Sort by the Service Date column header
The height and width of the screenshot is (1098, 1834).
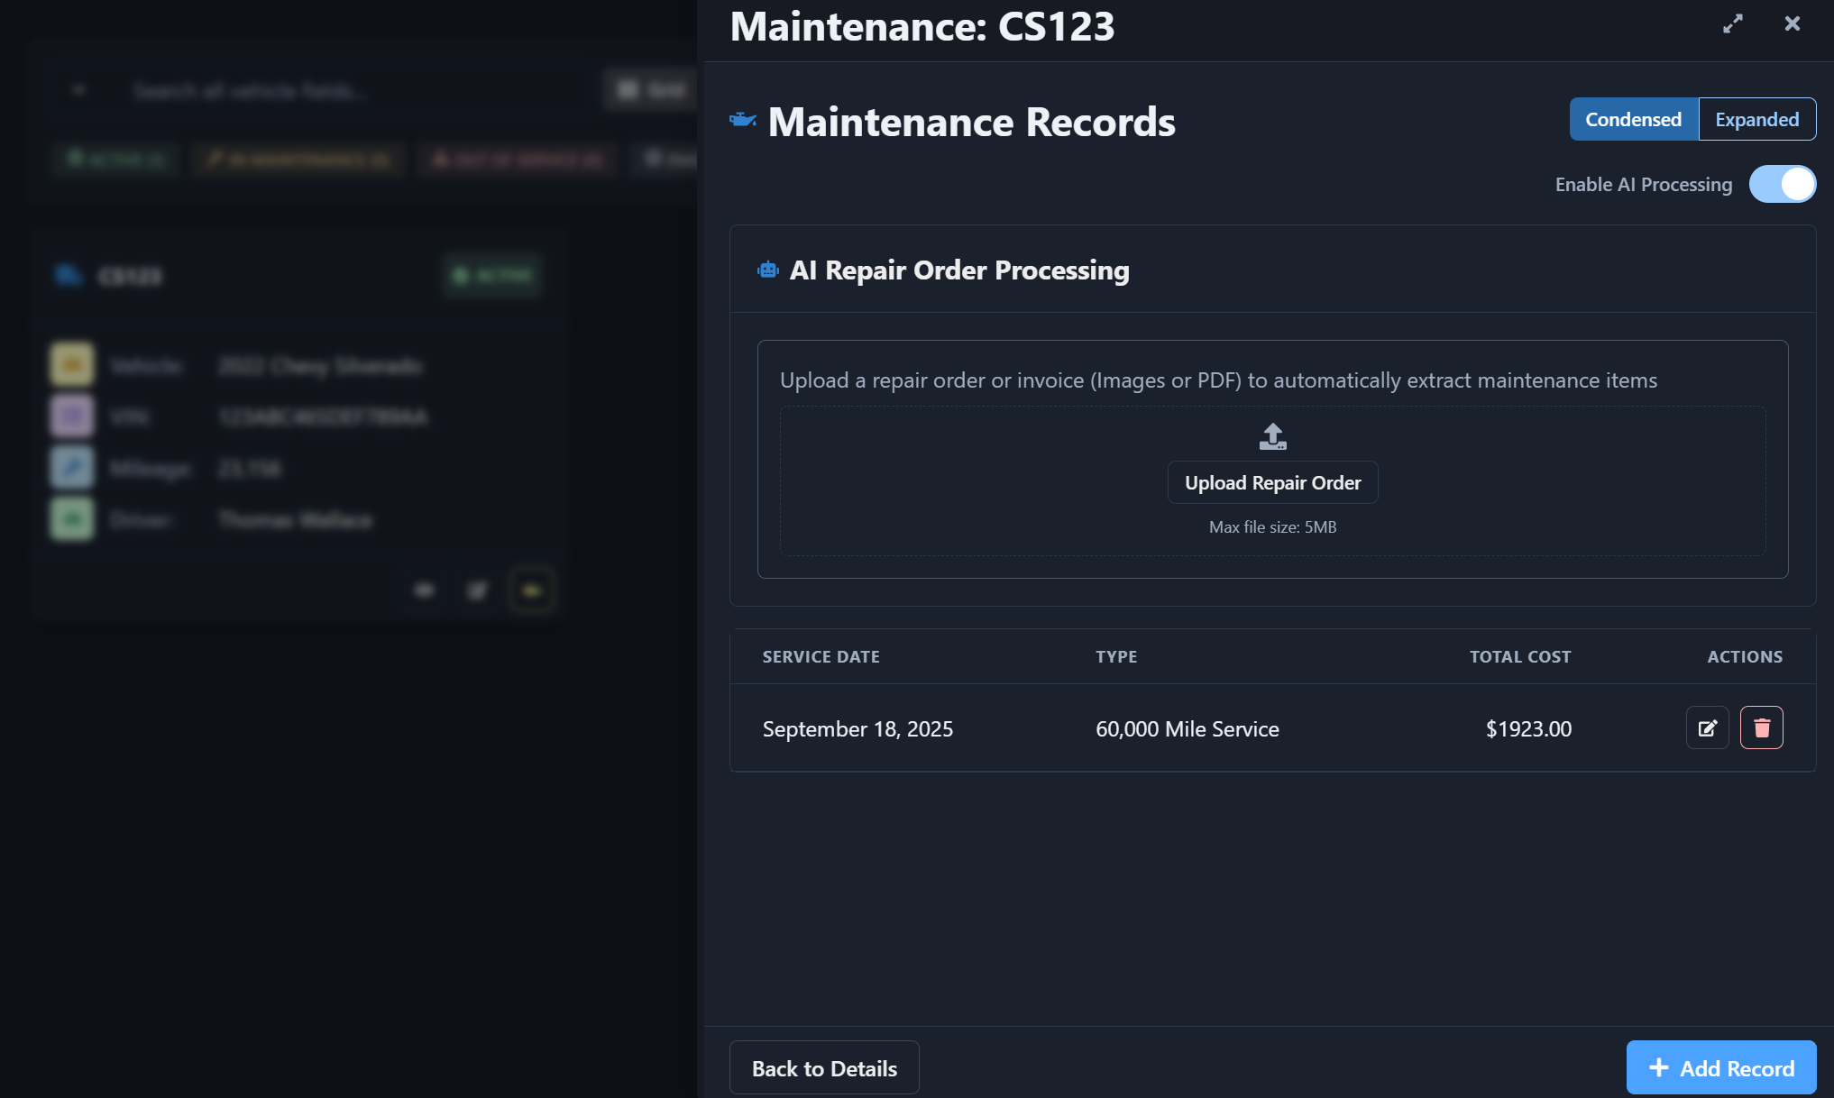click(x=821, y=657)
